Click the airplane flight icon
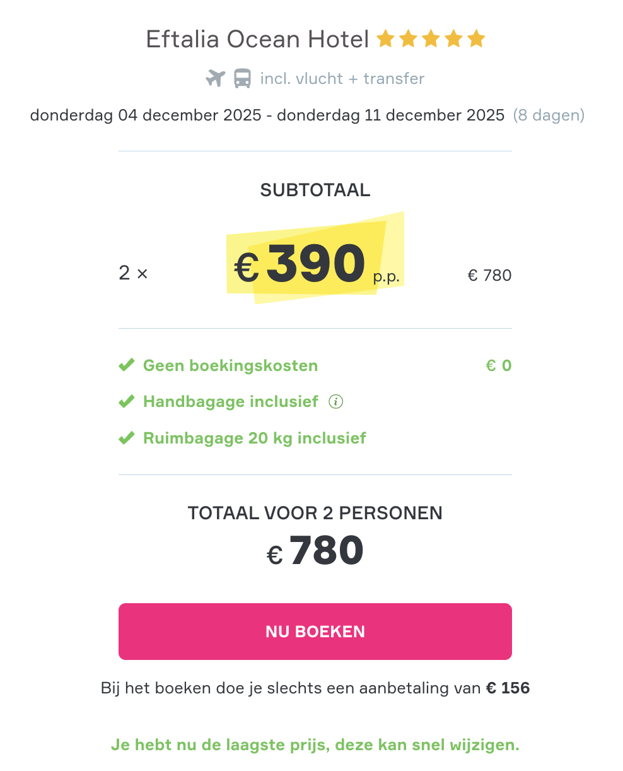This screenshot has width=623, height=771. [216, 79]
